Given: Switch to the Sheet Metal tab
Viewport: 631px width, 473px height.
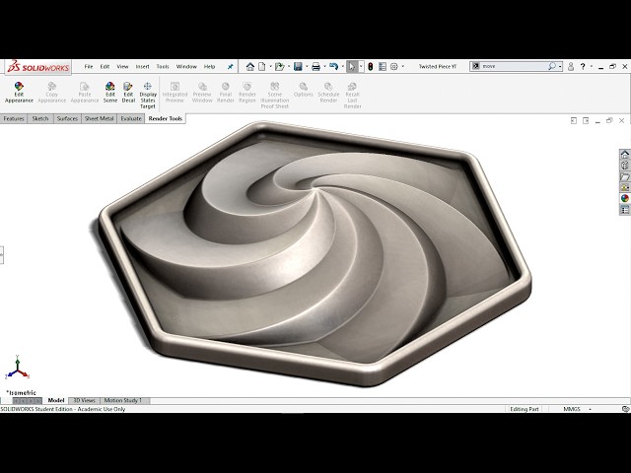Looking at the screenshot, I should pos(99,118).
